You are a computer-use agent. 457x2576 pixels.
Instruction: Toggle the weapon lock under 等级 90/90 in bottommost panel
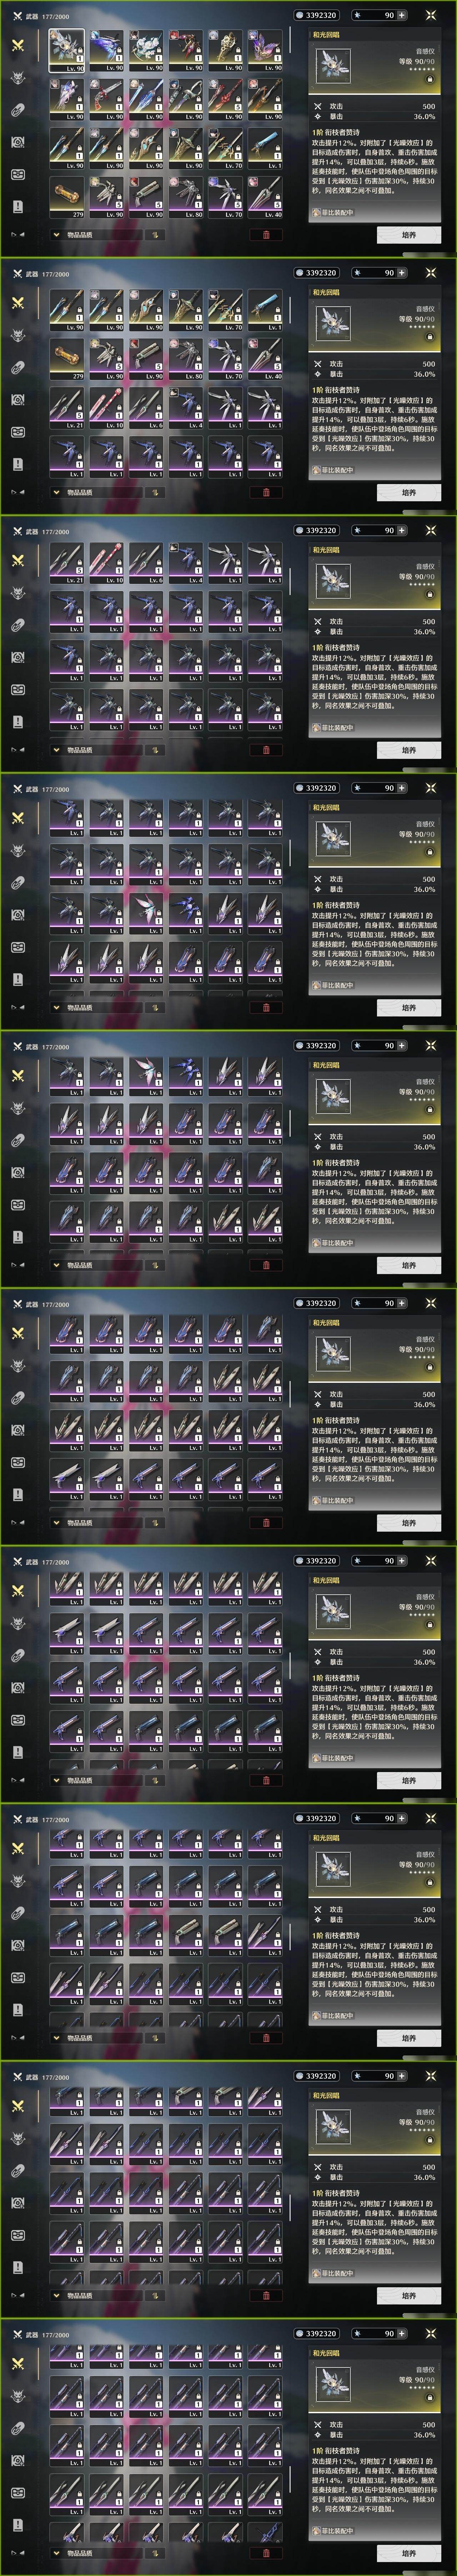point(430,2398)
